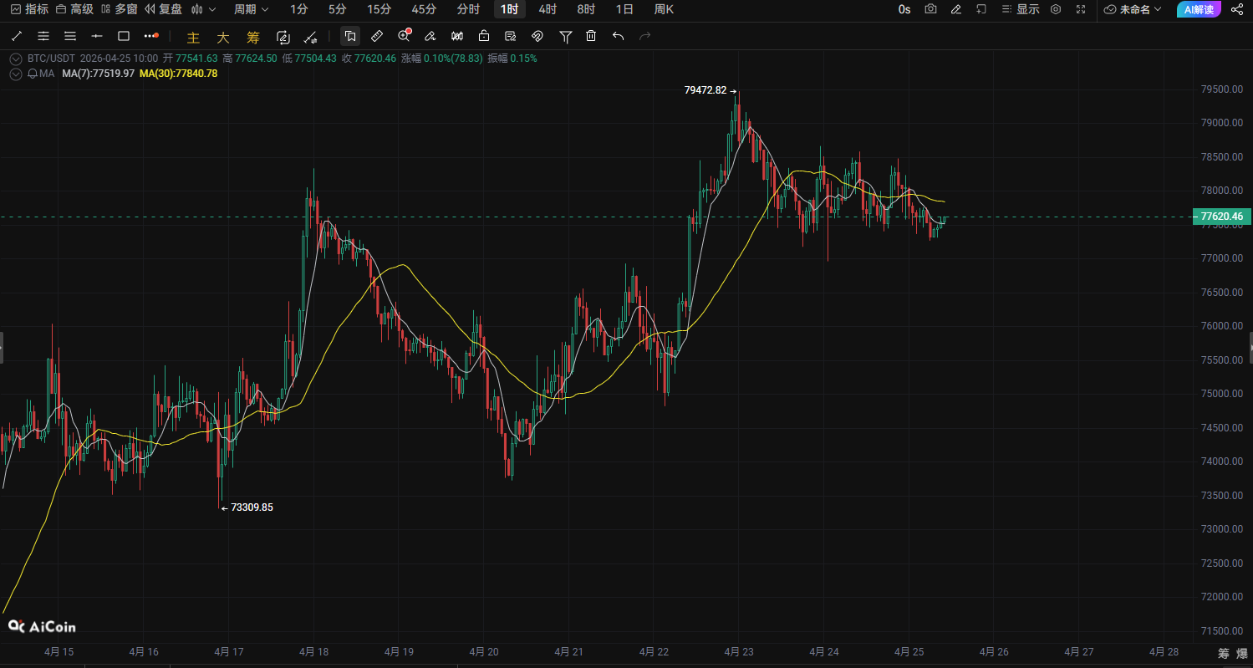Select the rectangle shape tool
This screenshot has height=668, width=1253.
124,36
